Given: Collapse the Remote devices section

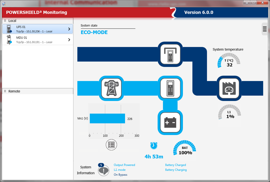Looking at the screenshot, I should [5, 91].
